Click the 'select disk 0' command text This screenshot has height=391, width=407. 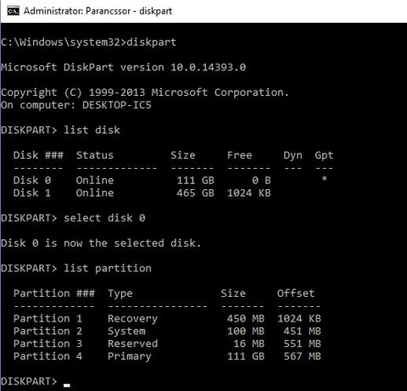coord(104,218)
